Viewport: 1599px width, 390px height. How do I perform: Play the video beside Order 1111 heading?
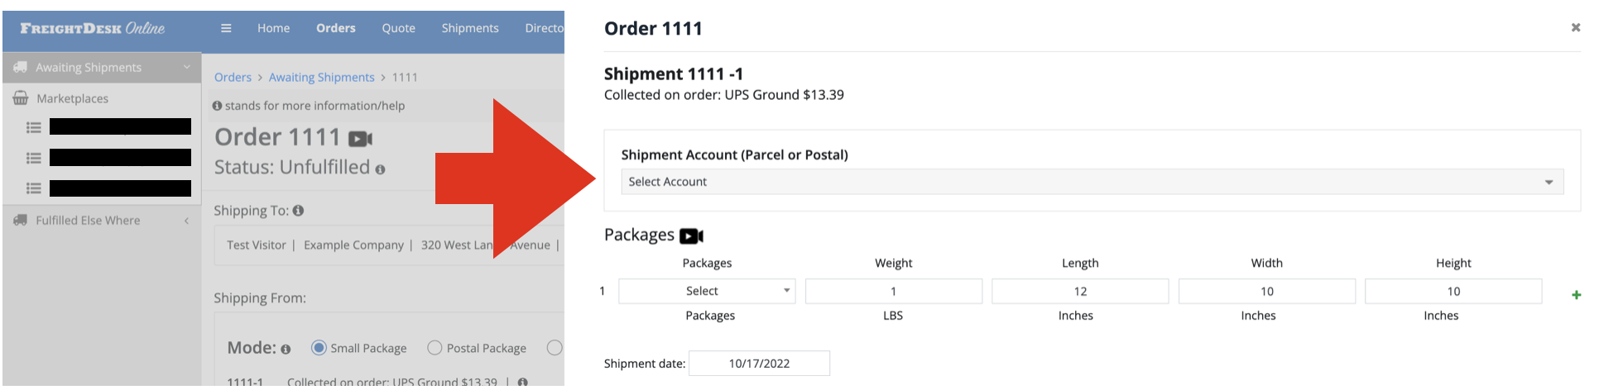click(361, 139)
